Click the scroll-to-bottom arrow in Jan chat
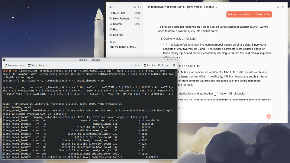Image resolution: width=290 pixels, height=163 pixels. click(215, 95)
